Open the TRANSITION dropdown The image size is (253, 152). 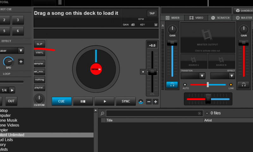click(193, 76)
